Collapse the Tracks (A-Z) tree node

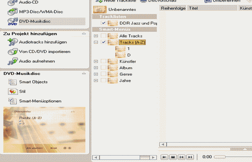click(x=96, y=42)
